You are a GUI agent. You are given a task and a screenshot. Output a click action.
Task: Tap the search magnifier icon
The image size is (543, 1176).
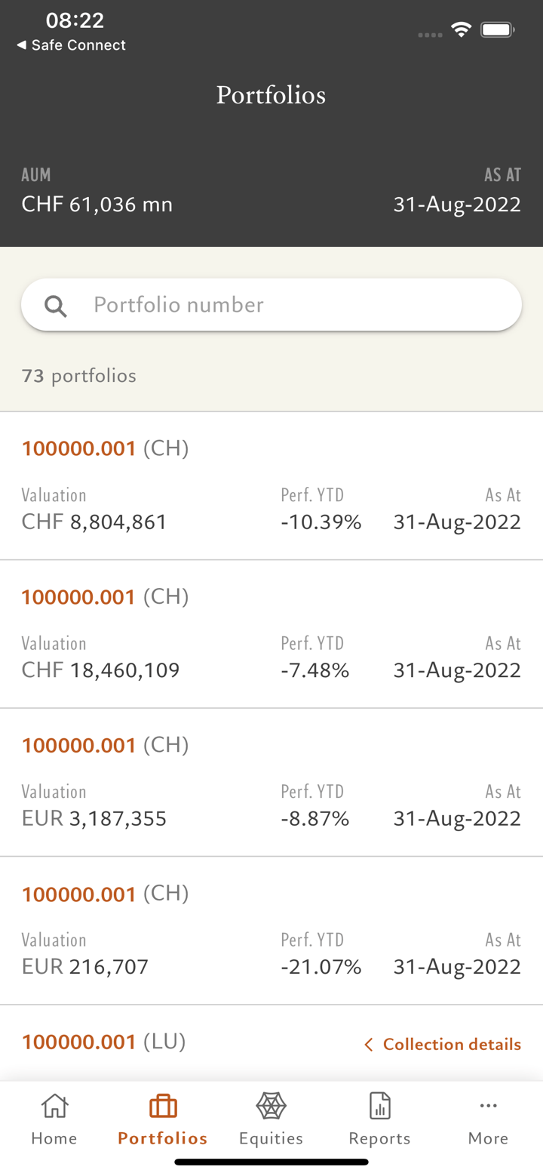(x=56, y=306)
